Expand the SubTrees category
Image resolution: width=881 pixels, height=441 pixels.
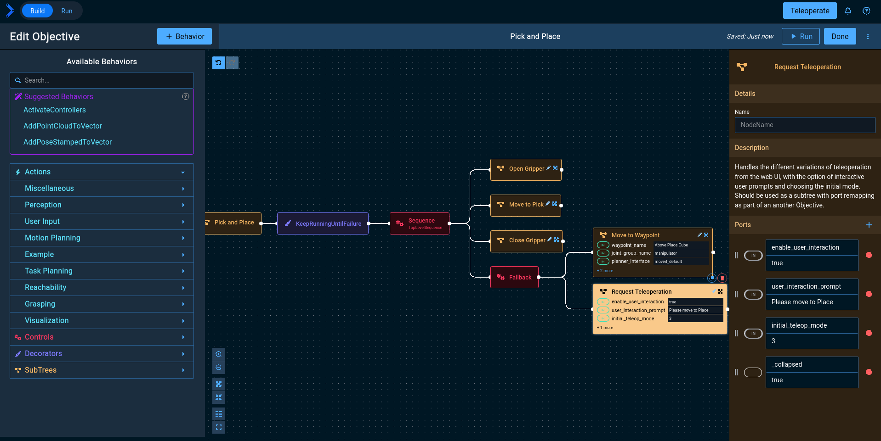point(102,370)
